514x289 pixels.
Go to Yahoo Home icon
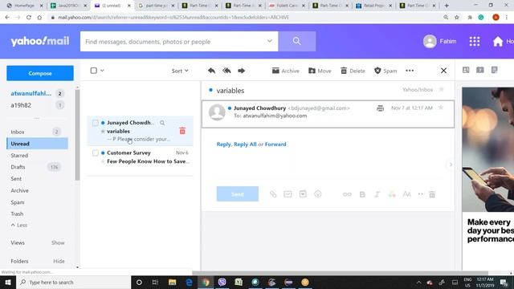tap(498, 41)
